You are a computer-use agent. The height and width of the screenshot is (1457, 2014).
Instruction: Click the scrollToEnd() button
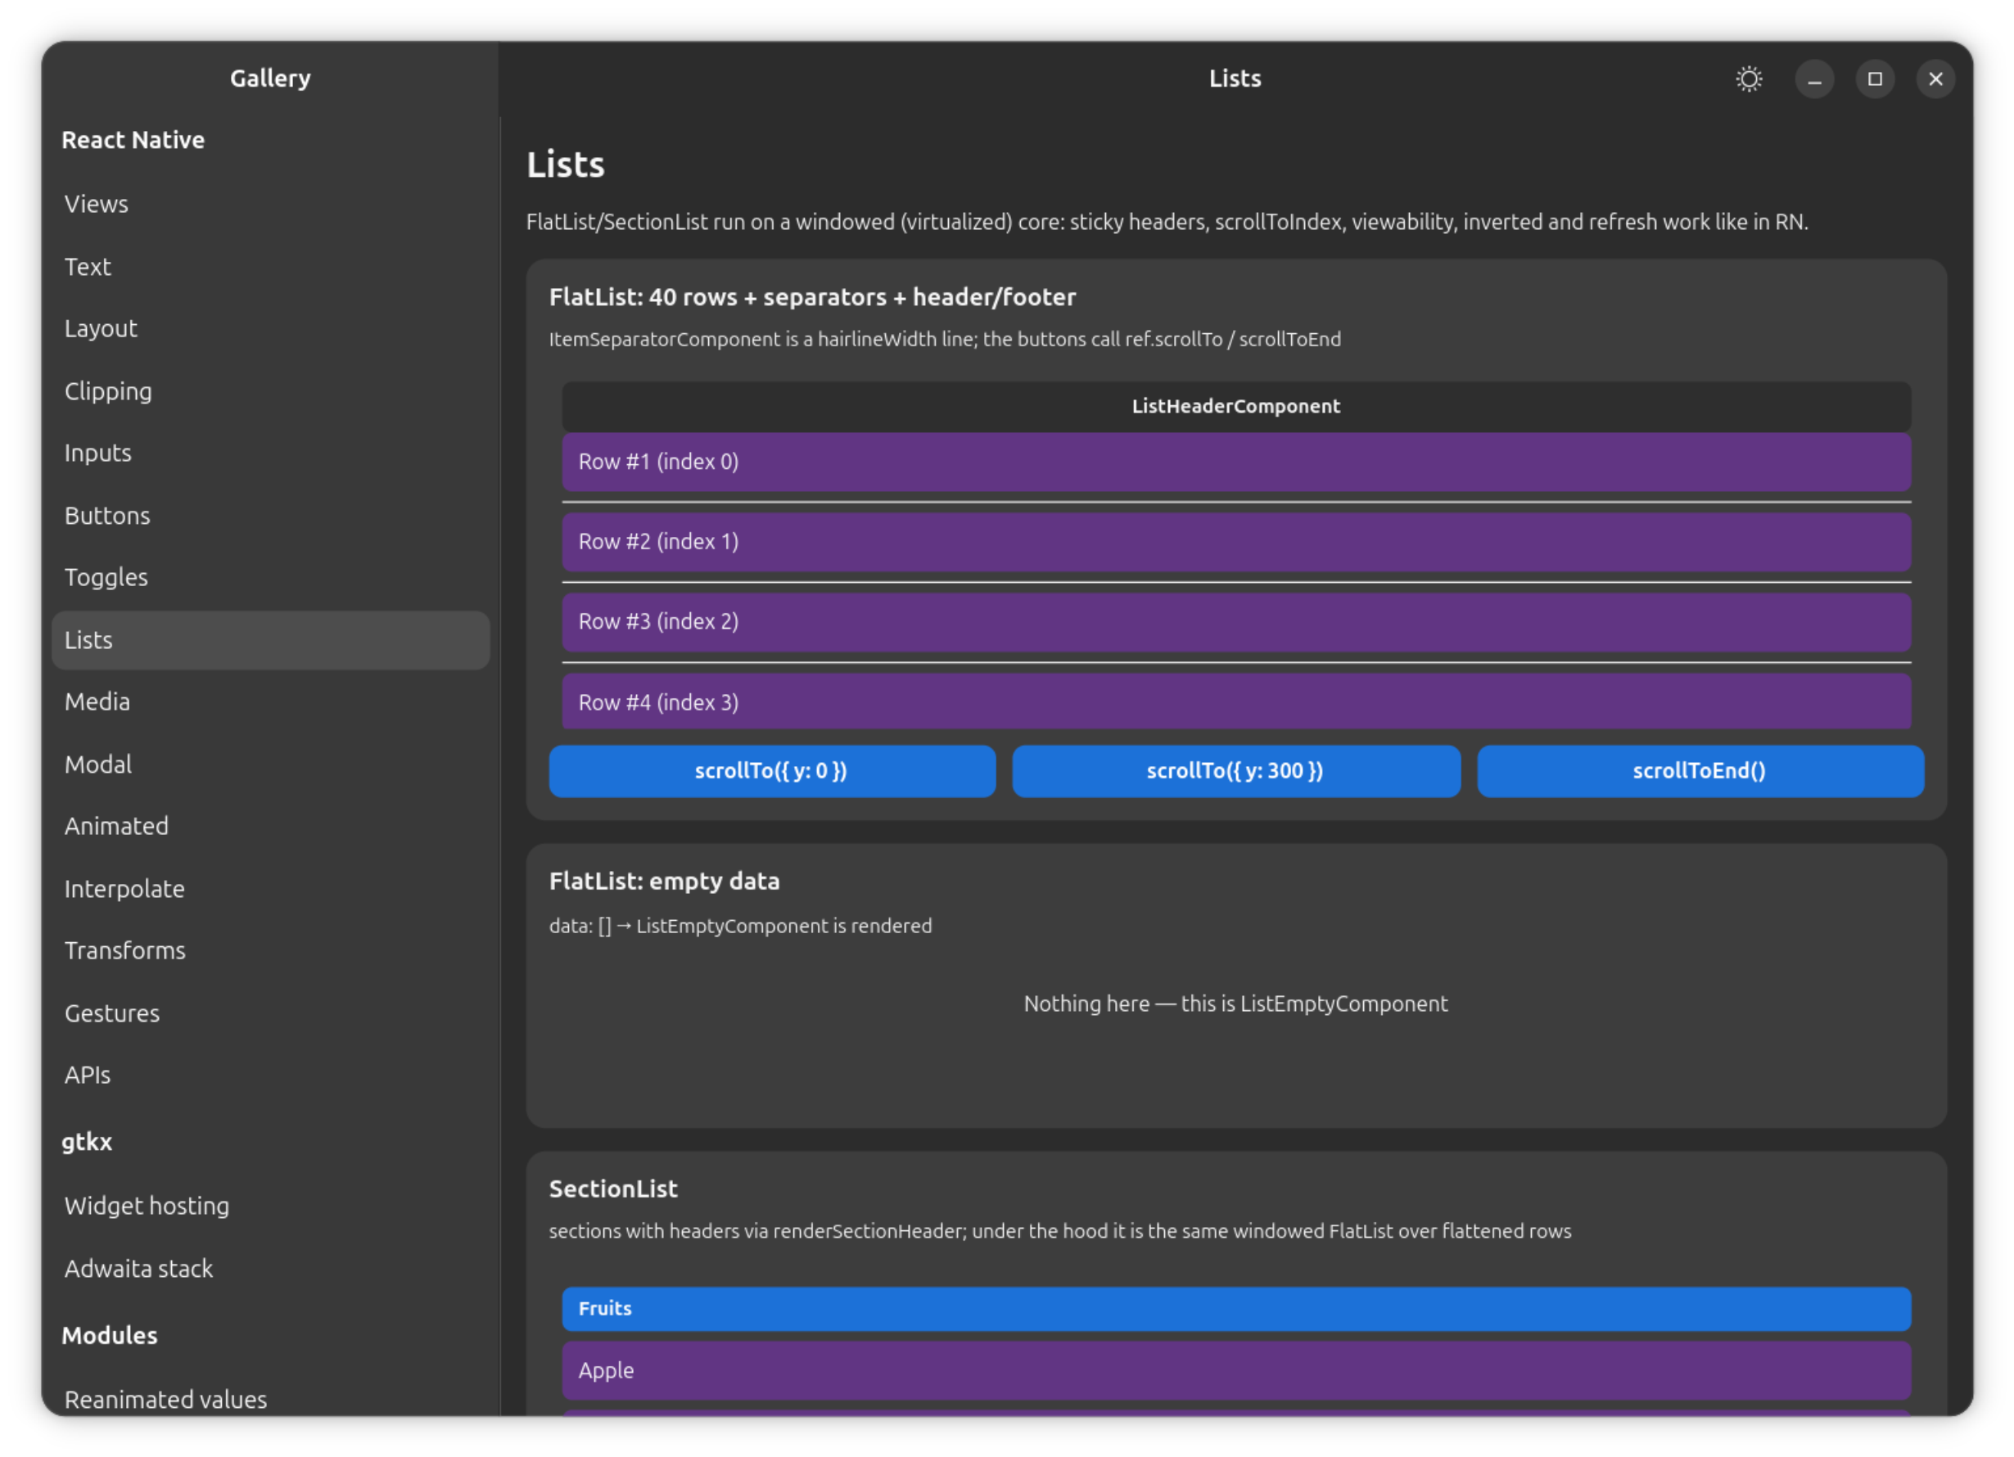1700,771
